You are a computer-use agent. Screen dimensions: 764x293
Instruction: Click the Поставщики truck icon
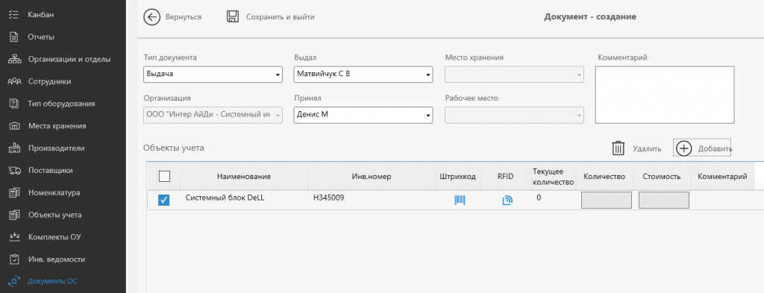(x=14, y=170)
